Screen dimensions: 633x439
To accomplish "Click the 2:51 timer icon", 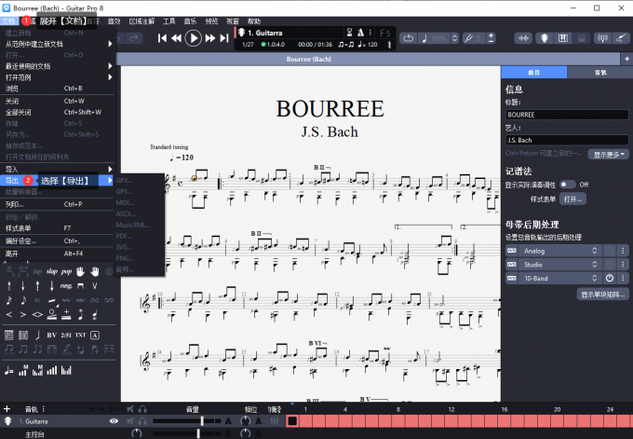I will pos(66,334).
